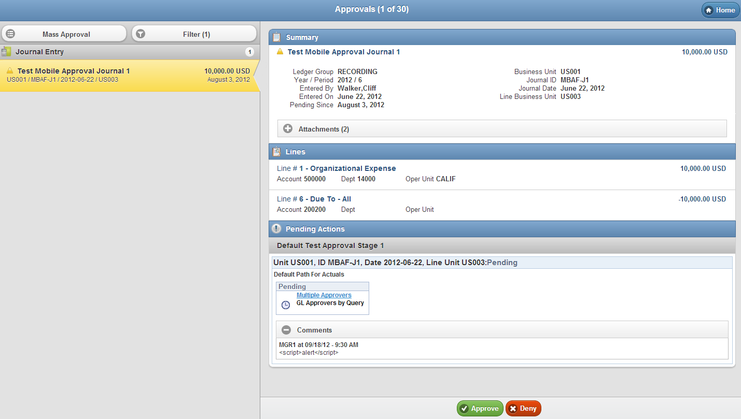741x419 pixels.
Task: Click the Lines section header
Action: 502,152
